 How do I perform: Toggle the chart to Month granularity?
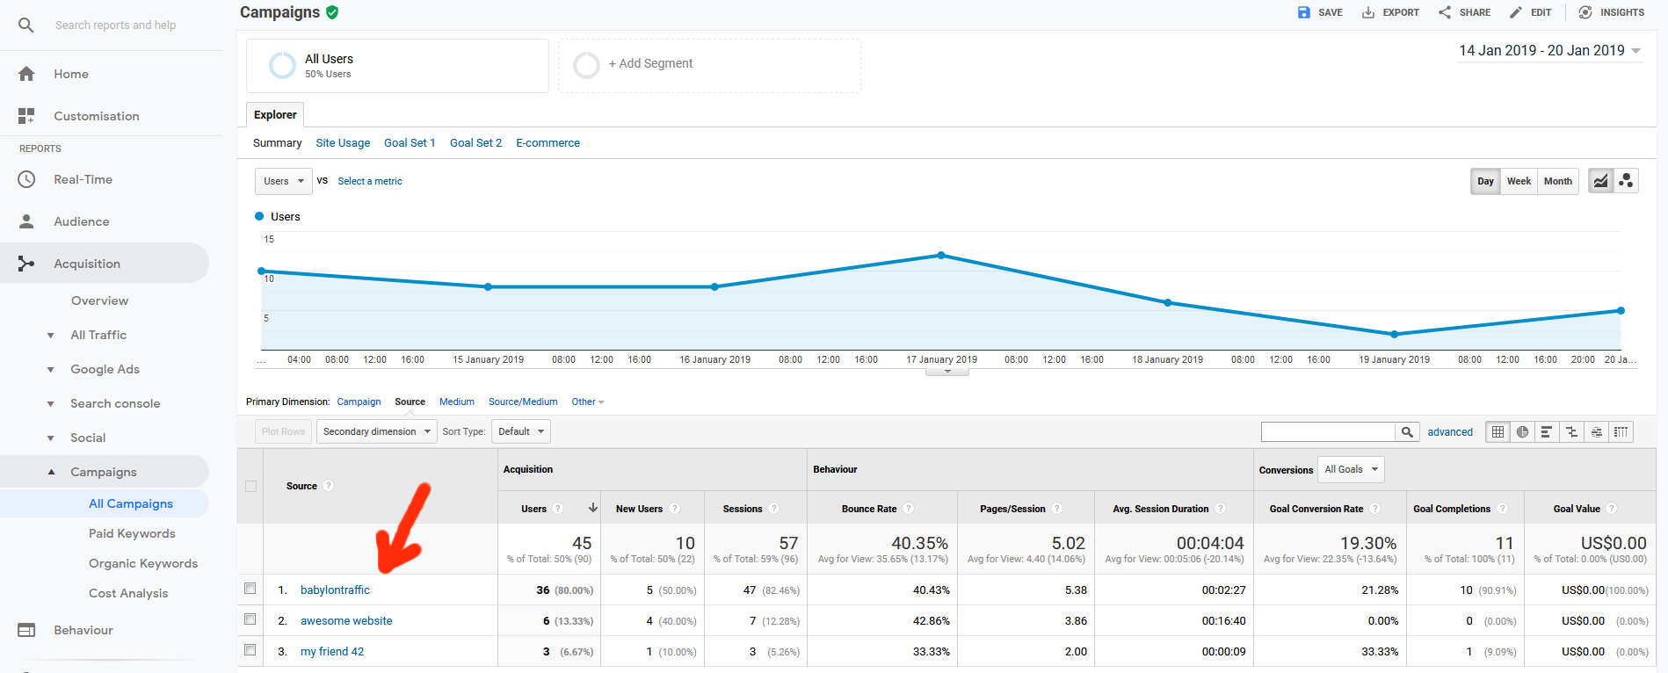point(1558,181)
